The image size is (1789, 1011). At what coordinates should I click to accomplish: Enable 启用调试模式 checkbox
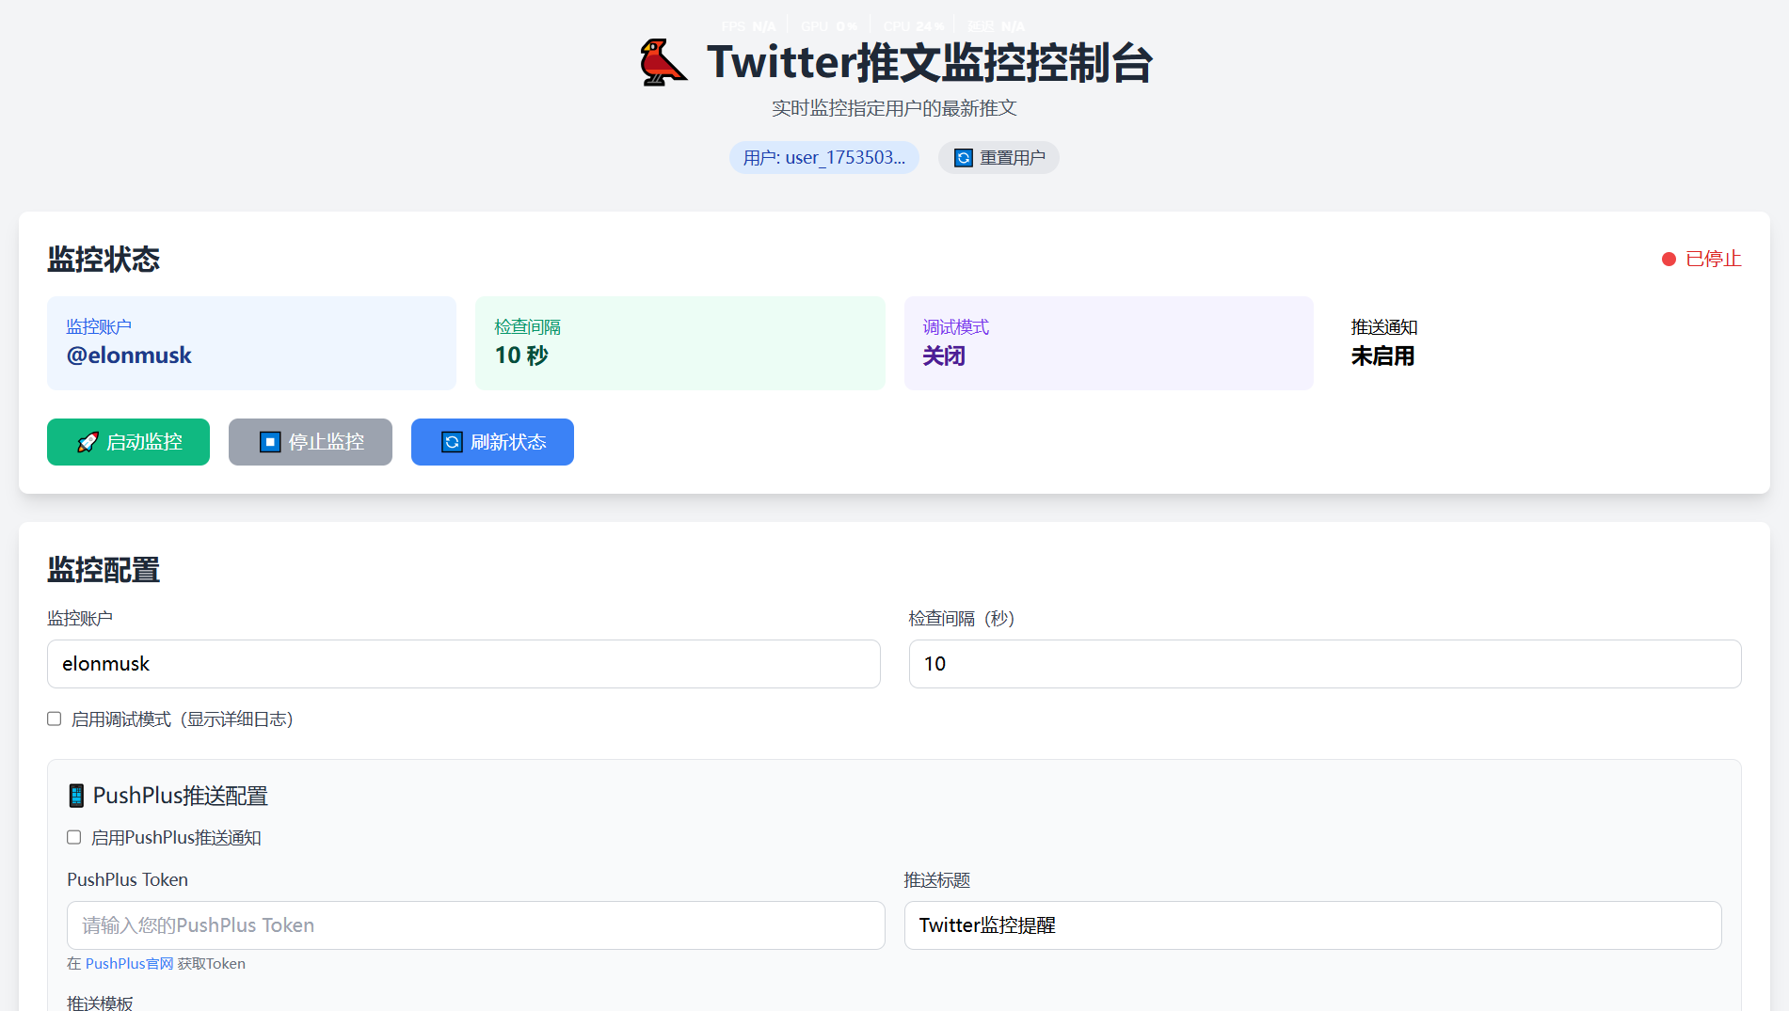(55, 719)
